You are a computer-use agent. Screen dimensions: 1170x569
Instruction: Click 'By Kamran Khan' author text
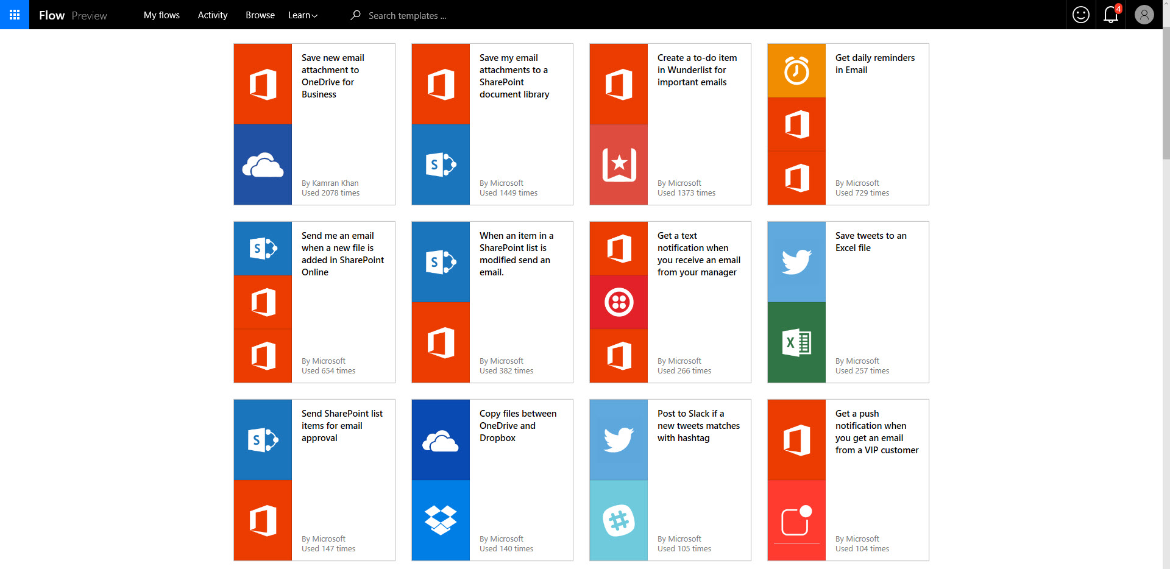point(330,183)
